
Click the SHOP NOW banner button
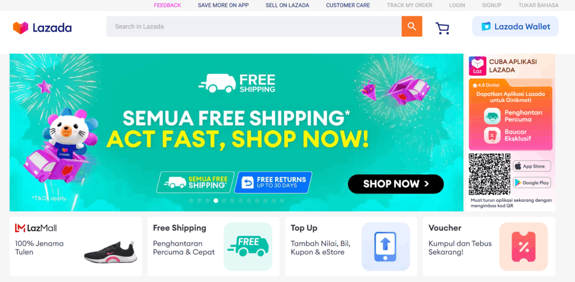pyautogui.click(x=396, y=184)
